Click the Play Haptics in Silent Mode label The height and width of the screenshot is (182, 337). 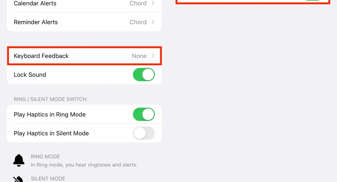coord(51,133)
